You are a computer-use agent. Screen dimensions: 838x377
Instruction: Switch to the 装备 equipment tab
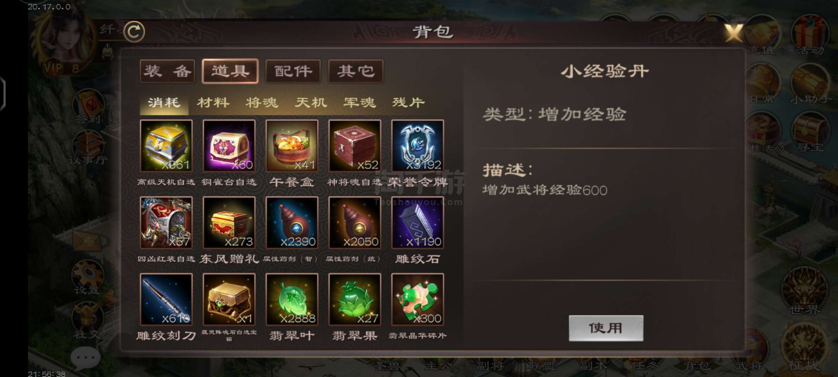pyautogui.click(x=168, y=71)
